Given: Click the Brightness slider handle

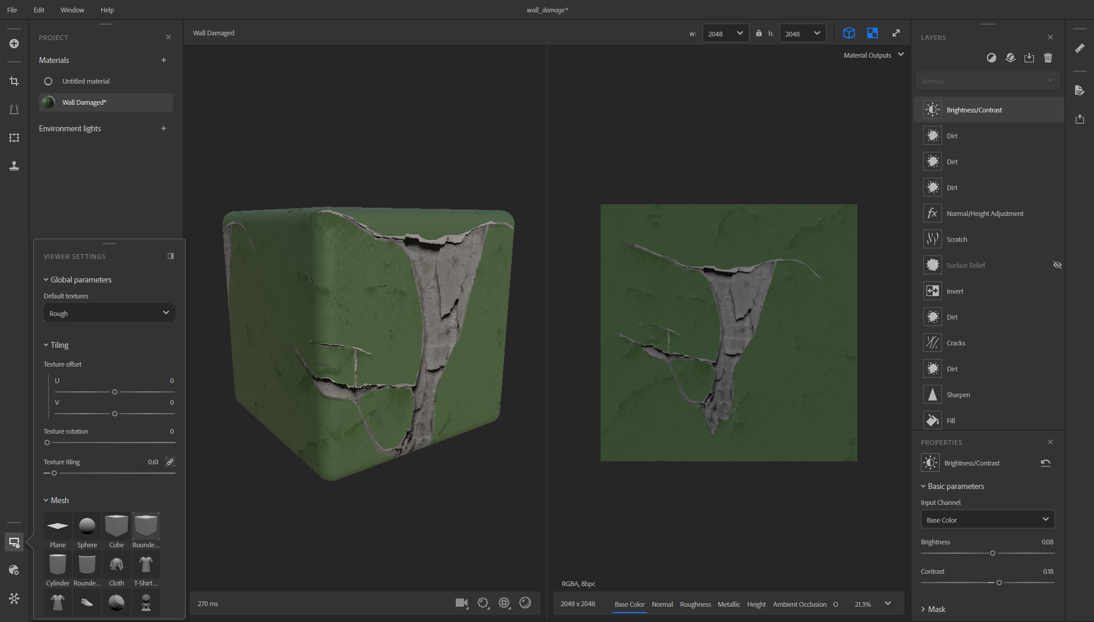Looking at the screenshot, I should pos(992,553).
